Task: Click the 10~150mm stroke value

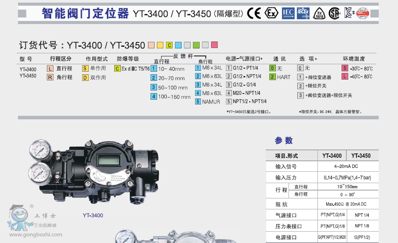Action: (348, 187)
